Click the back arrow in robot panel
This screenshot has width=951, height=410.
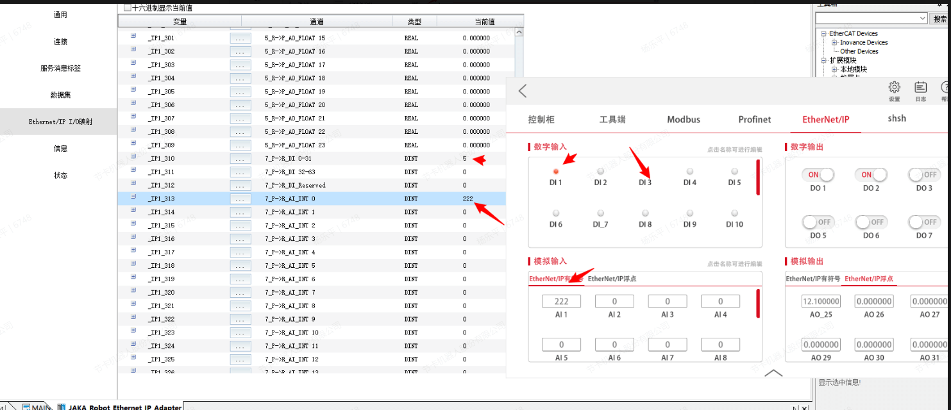523,91
